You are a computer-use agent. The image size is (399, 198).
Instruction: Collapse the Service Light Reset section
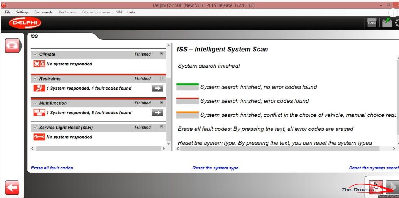tap(161, 127)
